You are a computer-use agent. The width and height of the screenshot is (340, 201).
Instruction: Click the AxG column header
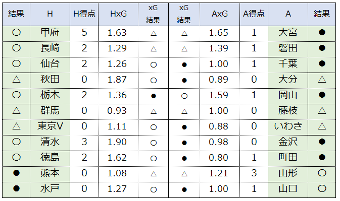(x=220, y=14)
